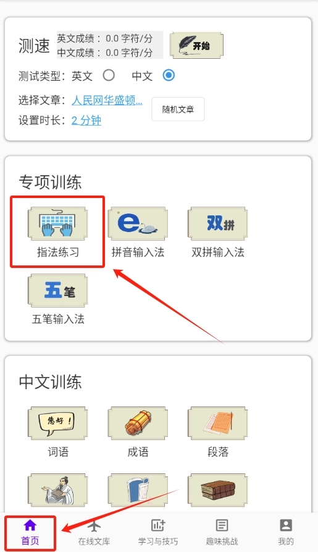318x552 pixels.
Task: Select the 英文 test type radio button
Action: (109, 75)
